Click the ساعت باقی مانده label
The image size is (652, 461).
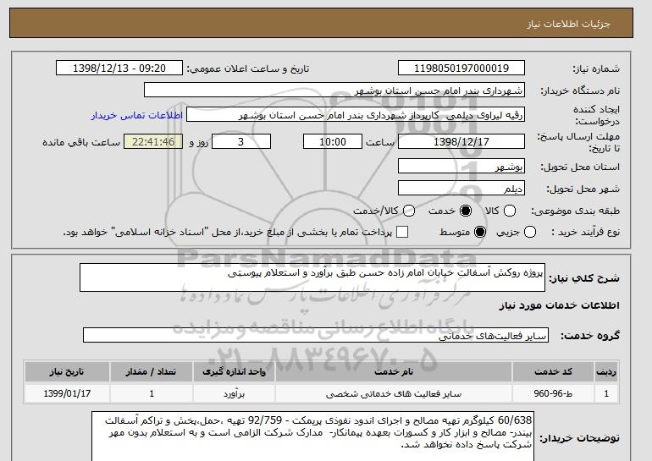click(x=81, y=142)
